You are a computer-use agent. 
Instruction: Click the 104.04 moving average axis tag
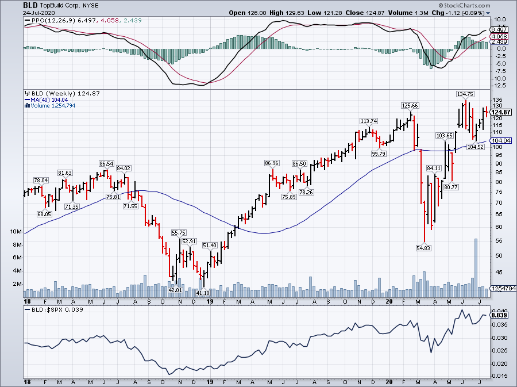(x=501, y=140)
